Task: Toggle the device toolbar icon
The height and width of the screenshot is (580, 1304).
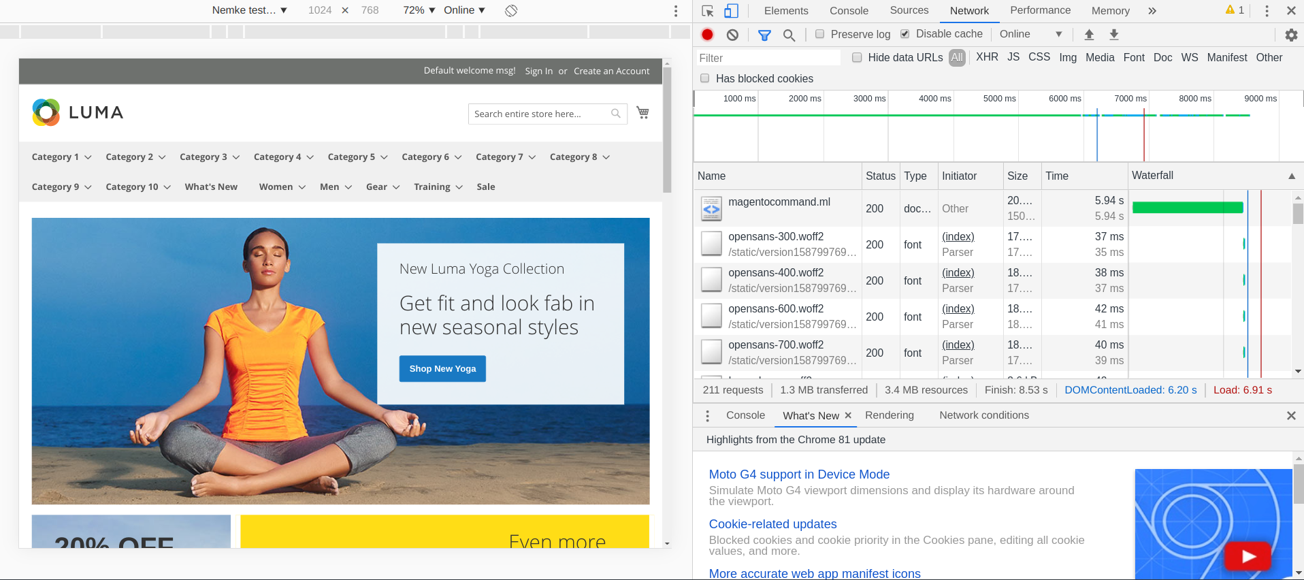Action: 731,11
